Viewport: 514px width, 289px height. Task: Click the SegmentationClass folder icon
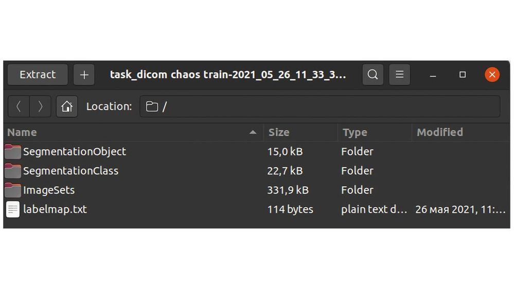13,171
